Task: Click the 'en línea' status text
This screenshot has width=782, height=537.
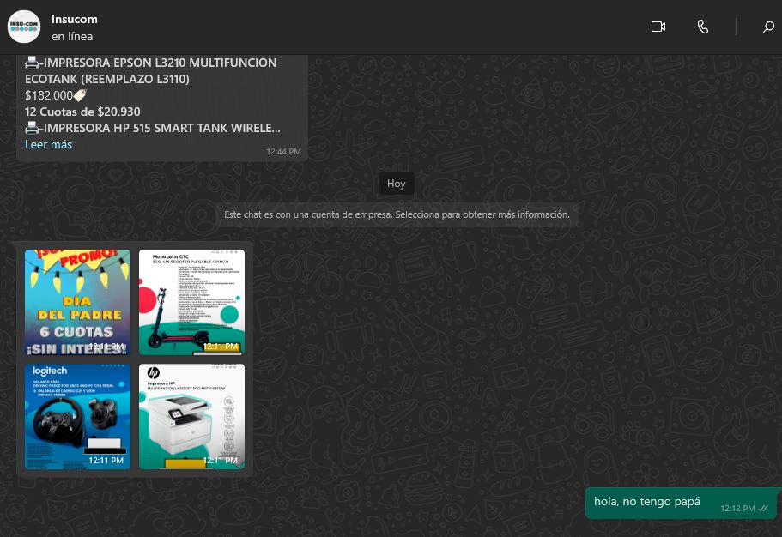Action: [72, 36]
